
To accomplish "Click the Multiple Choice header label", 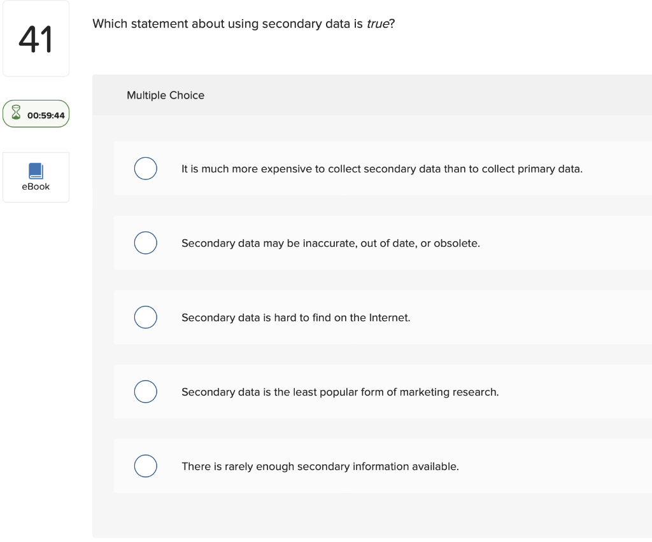I will (x=165, y=95).
